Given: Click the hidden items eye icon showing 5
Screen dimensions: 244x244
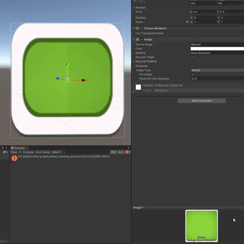Looking at the screenshot, I should tap(5, 152).
